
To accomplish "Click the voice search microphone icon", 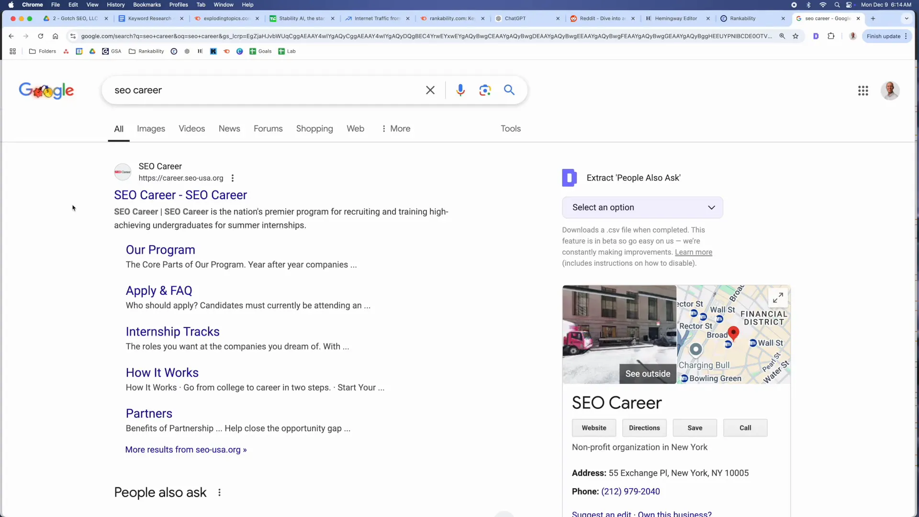I will (x=460, y=90).
